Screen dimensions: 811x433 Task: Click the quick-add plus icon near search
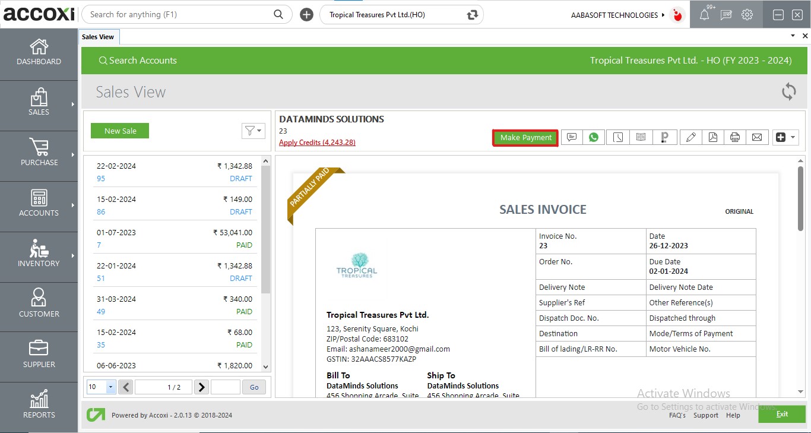(306, 15)
